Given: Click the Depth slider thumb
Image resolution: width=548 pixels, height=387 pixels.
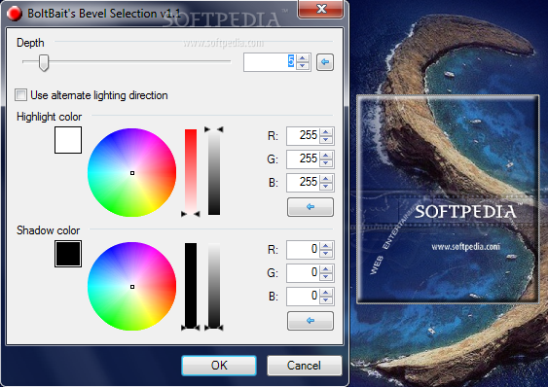Looking at the screenshot, I should 44,63.
